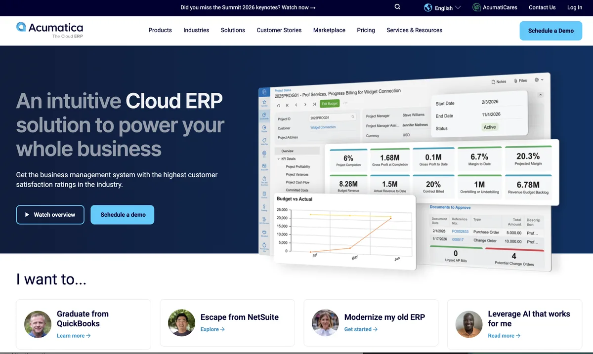Open the Contact Us link
This screenshot has height=354, width=593.
click(542, 7)
